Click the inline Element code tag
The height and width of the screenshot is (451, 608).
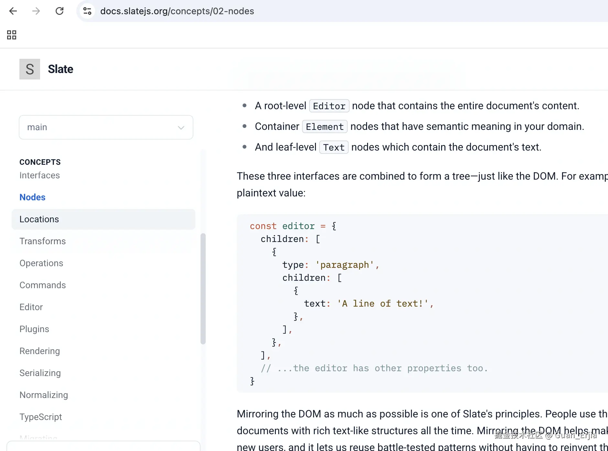(325, 127)
